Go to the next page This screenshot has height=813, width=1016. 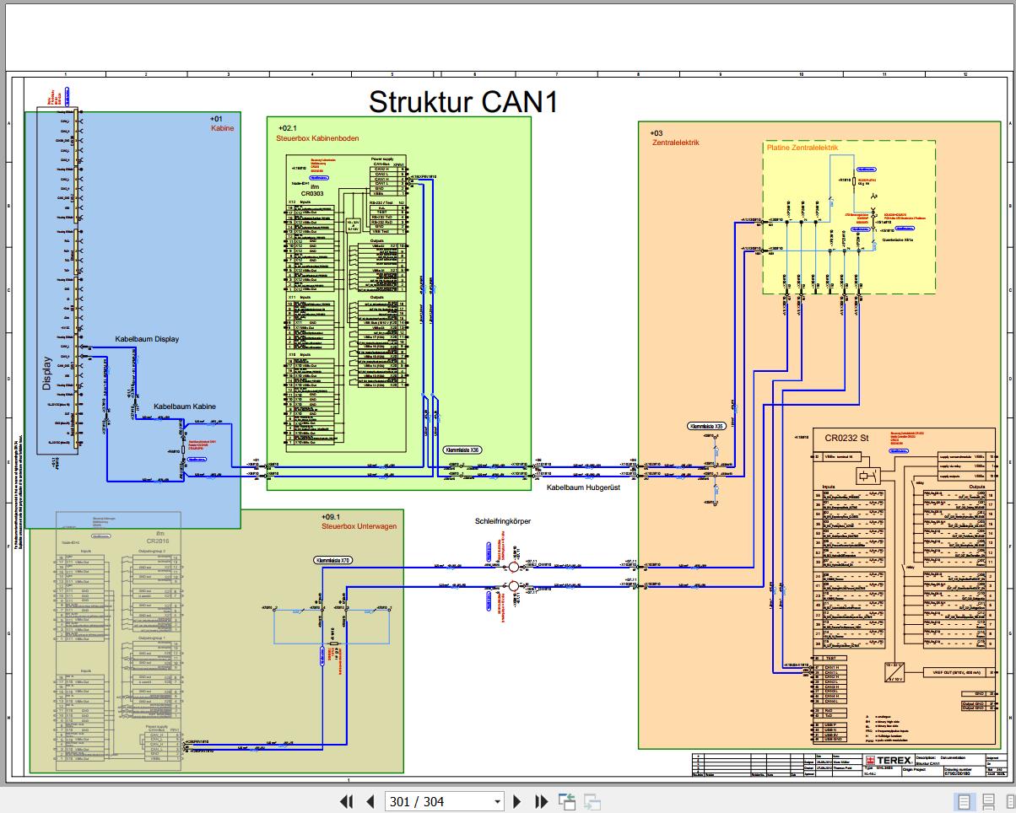click(x=516, y=801)
